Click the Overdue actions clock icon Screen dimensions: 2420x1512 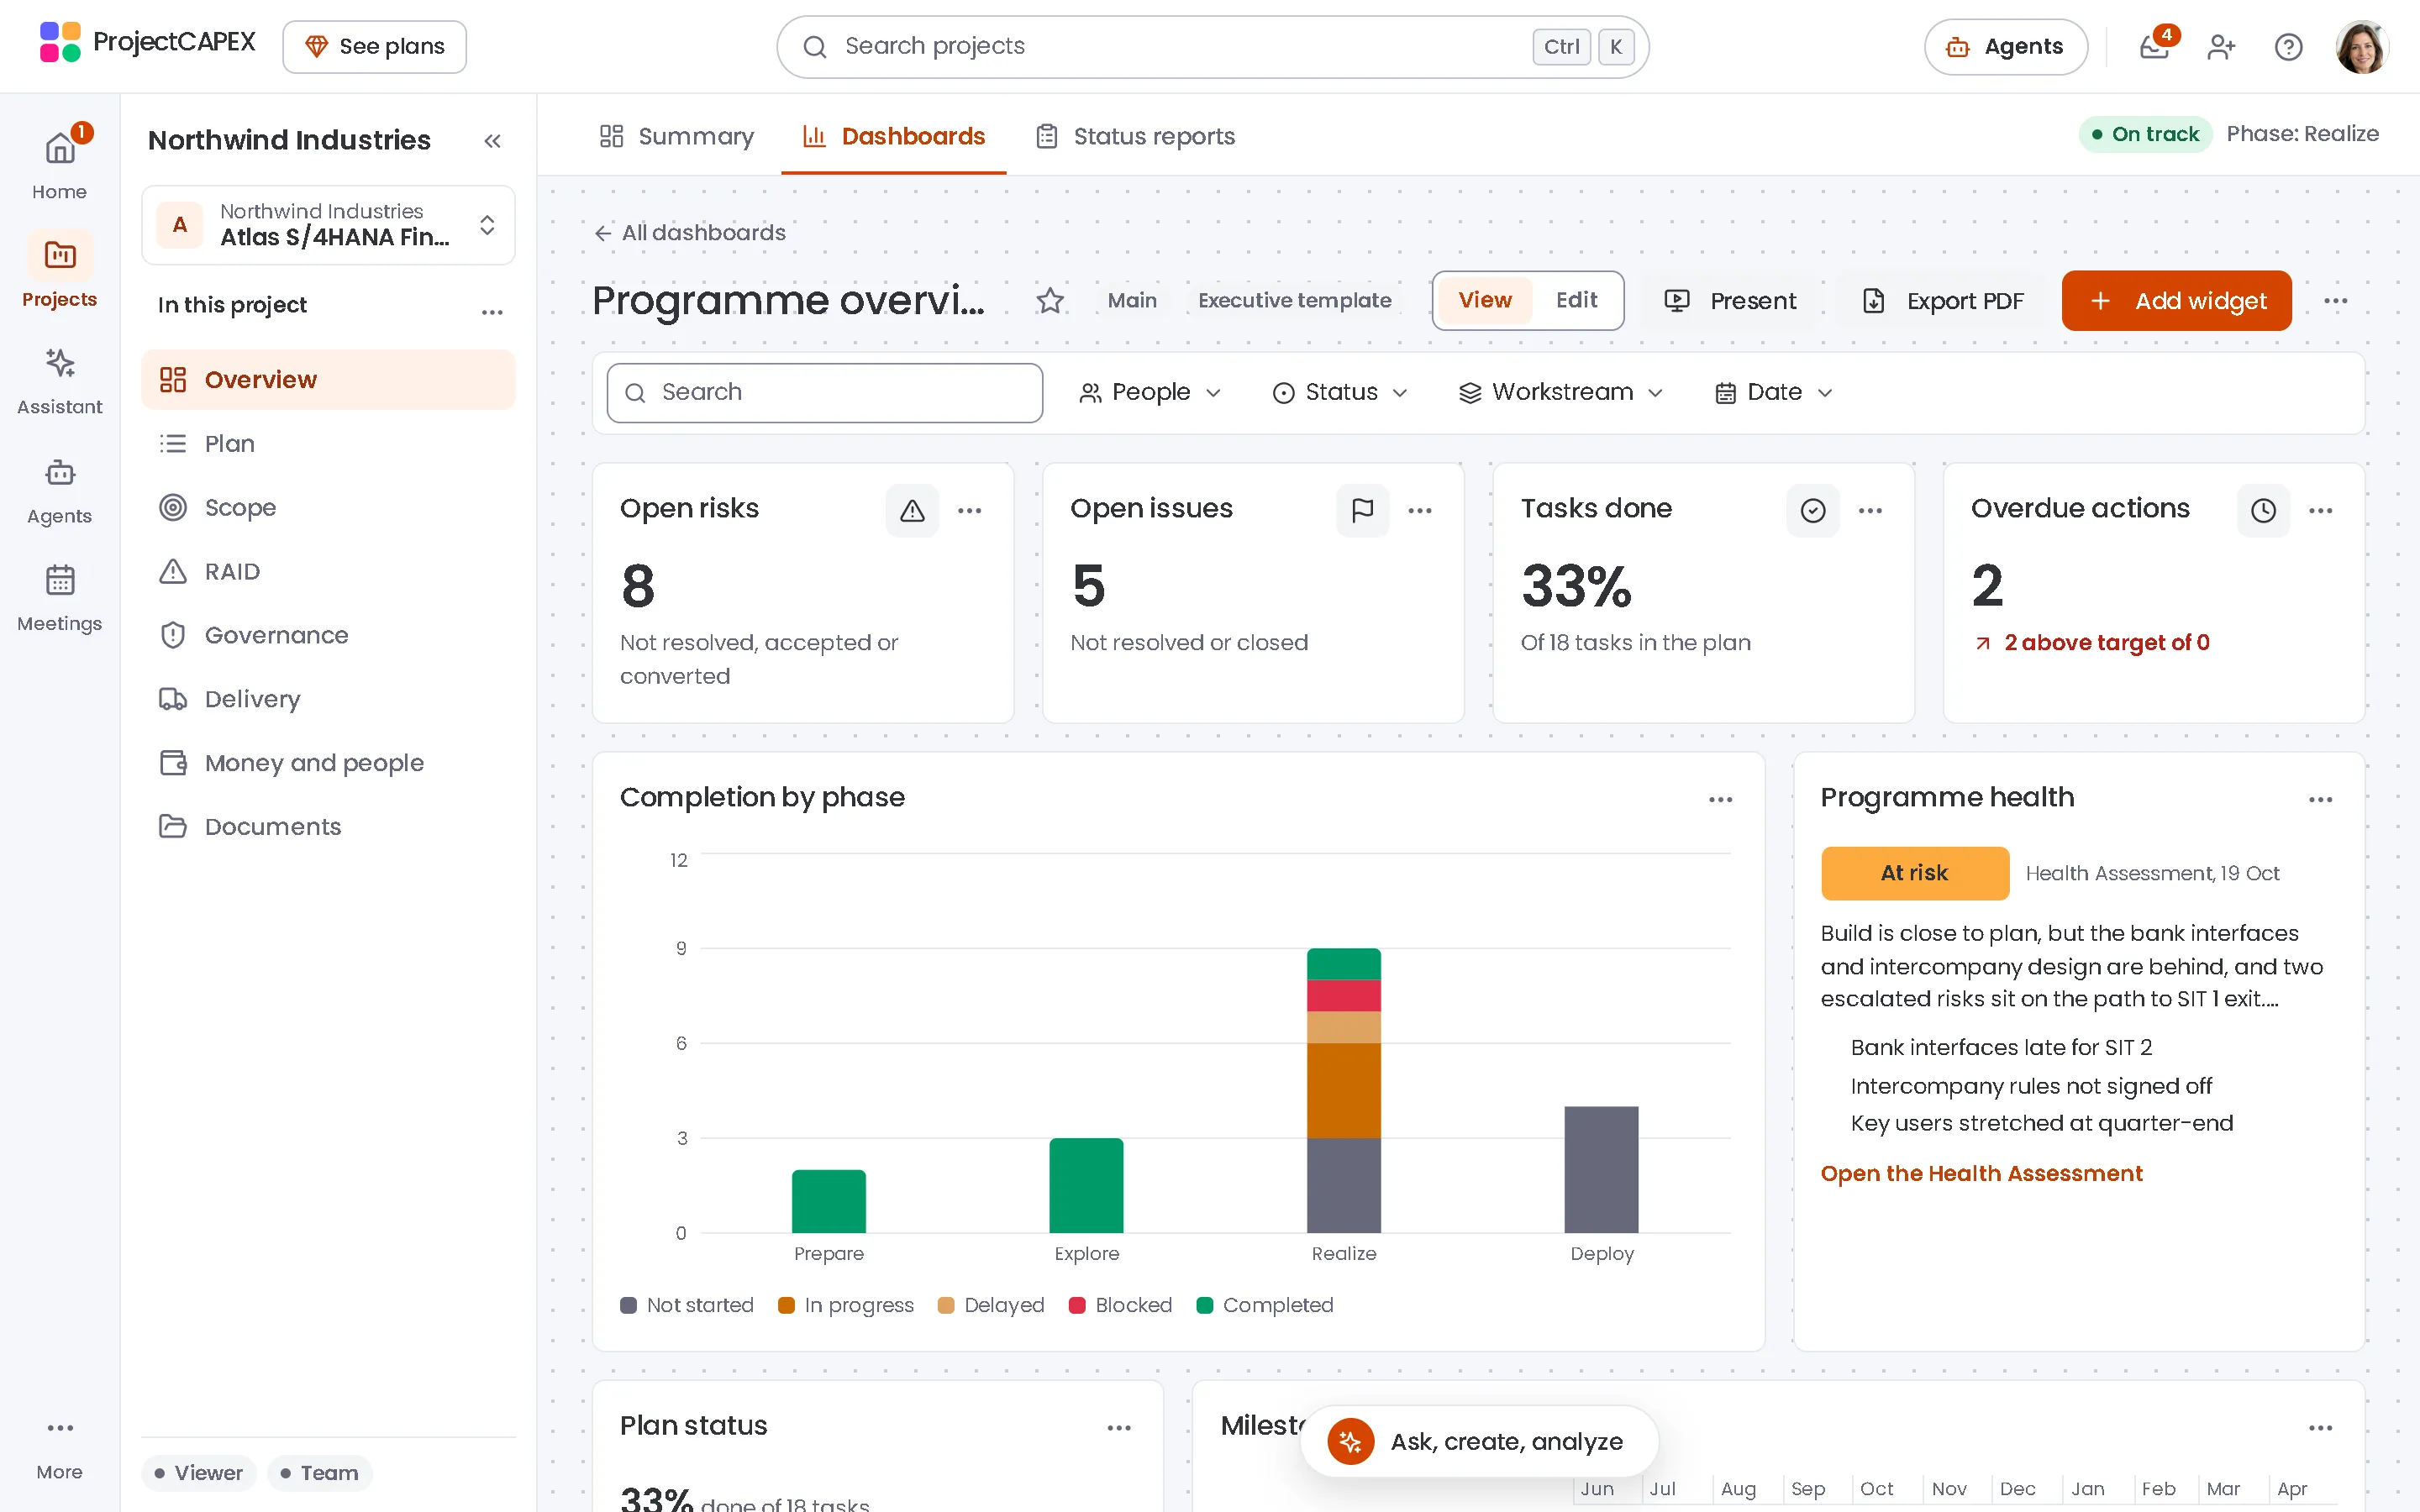(x=2263, y=511)
